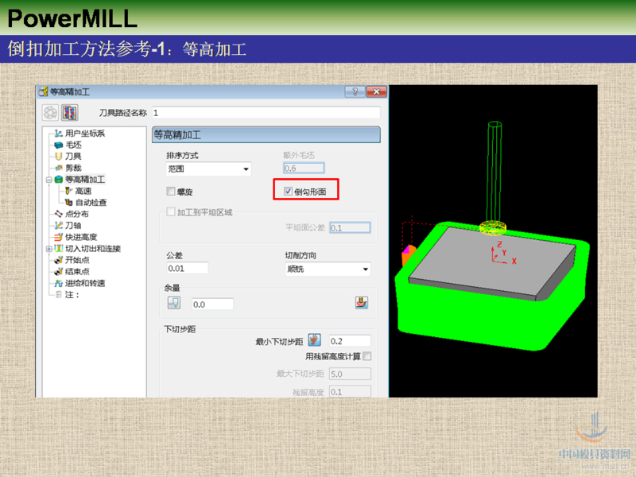This screenshot has width=636, height=477.
Task: Select 快进高度 rapid heights in tree
Action: tap(80, 237)
